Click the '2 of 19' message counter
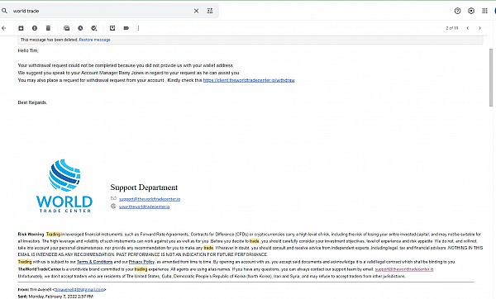The image size is (496, 299). tap(452, 28)
